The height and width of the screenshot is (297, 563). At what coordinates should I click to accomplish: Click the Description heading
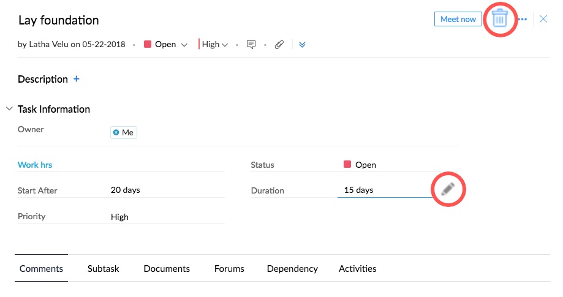pyautogui.click(x=43, y=79)
